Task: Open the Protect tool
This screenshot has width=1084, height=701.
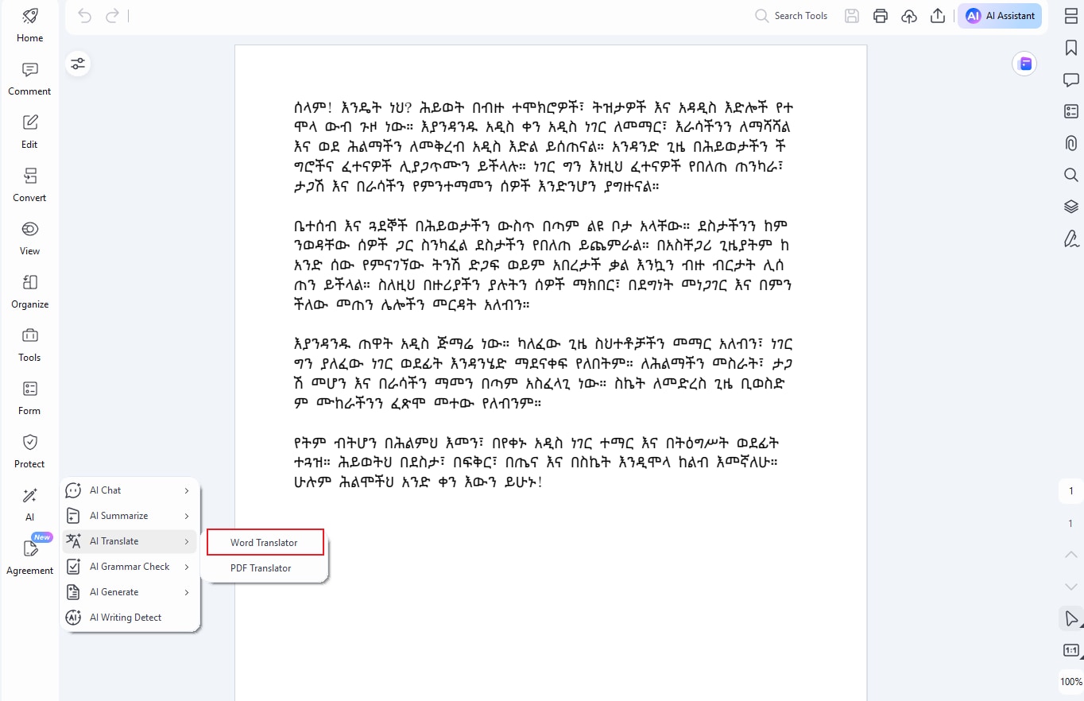Action: coord(29,451)
